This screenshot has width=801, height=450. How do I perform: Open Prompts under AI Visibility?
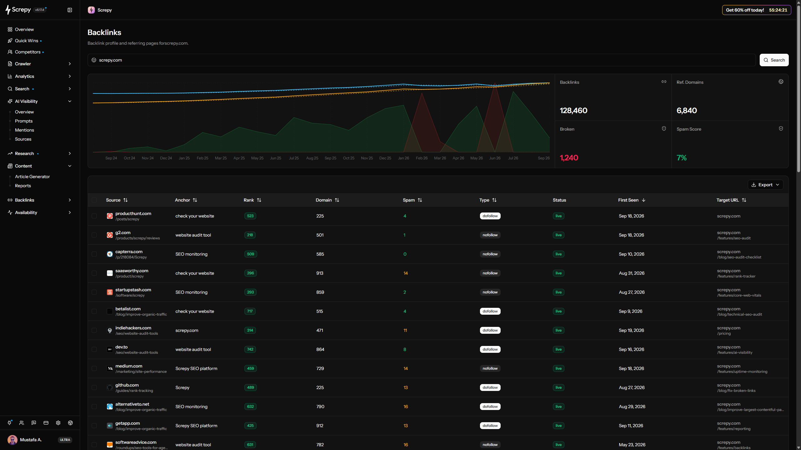coord(24,121)
